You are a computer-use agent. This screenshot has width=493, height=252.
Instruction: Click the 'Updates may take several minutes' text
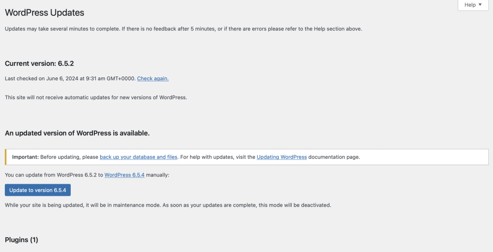pyautogui.click(x=72, y=29)
